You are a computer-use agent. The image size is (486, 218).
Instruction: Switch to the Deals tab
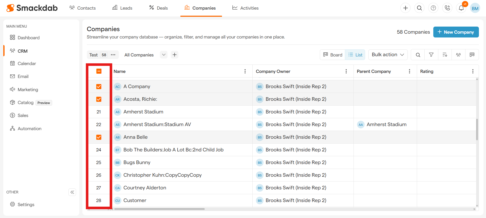click(x=158, y=8)
